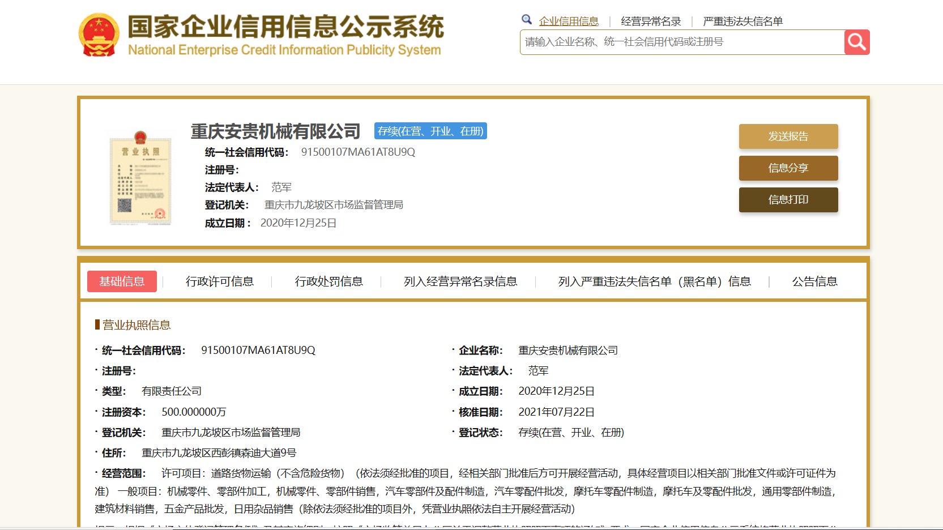Open the 列入严重违法失信名单(黑名单)信息 tab
This screenshot has height=530, width=943.
655,281
